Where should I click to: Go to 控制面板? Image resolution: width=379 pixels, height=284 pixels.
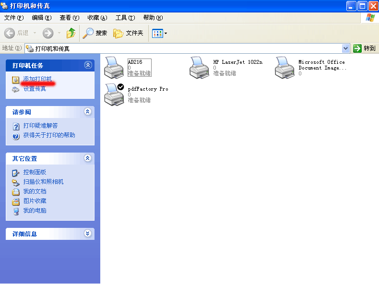tap(35, 172)
